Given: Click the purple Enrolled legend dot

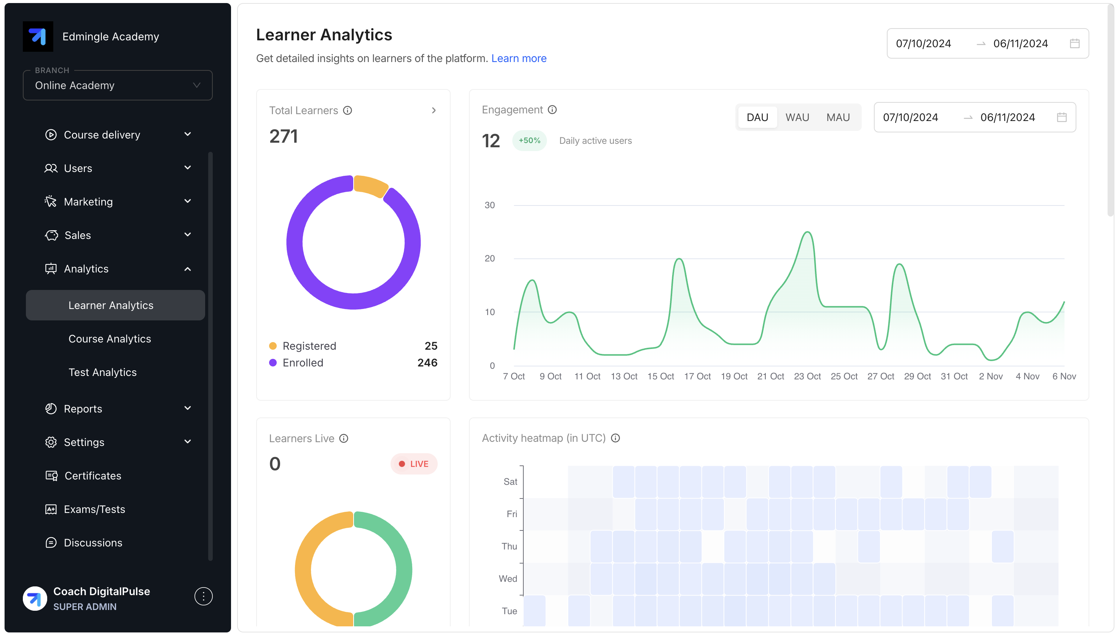Looking at the screenshot, I should pyautogui.click(x=273, y=363).
